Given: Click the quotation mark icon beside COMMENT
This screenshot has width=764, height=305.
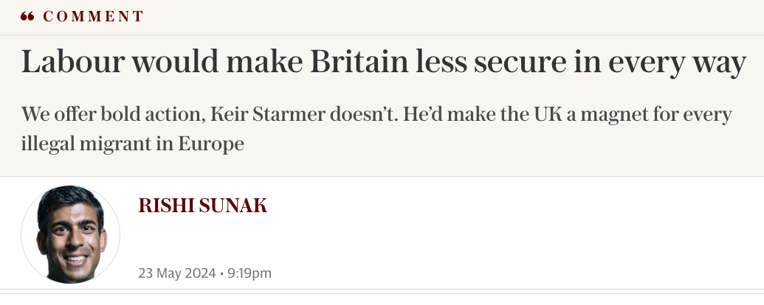Looking at the screenshot, I should coord(27,16).
